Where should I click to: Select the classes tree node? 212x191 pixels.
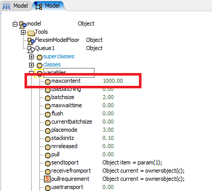tap(52, 64)
